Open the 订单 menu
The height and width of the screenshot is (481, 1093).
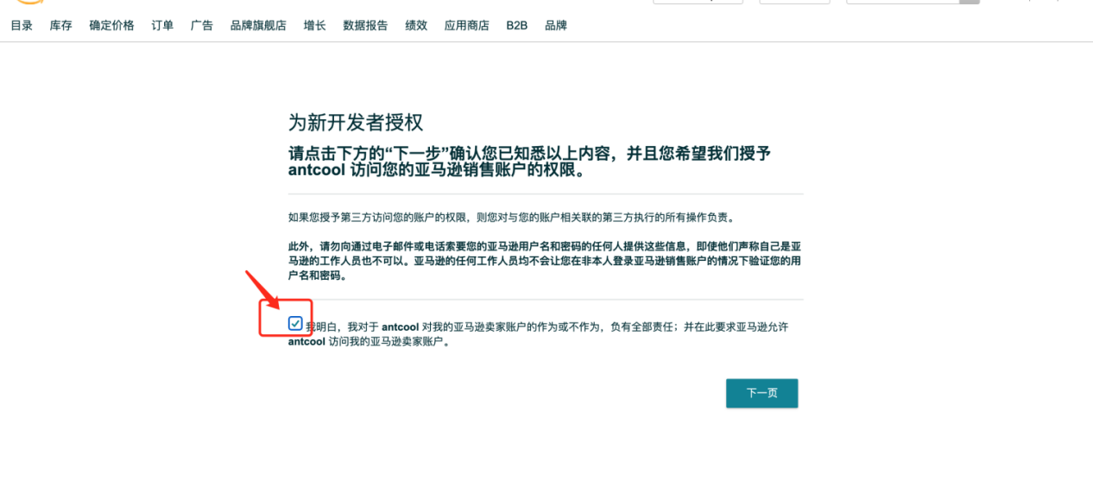coord(162,26)
